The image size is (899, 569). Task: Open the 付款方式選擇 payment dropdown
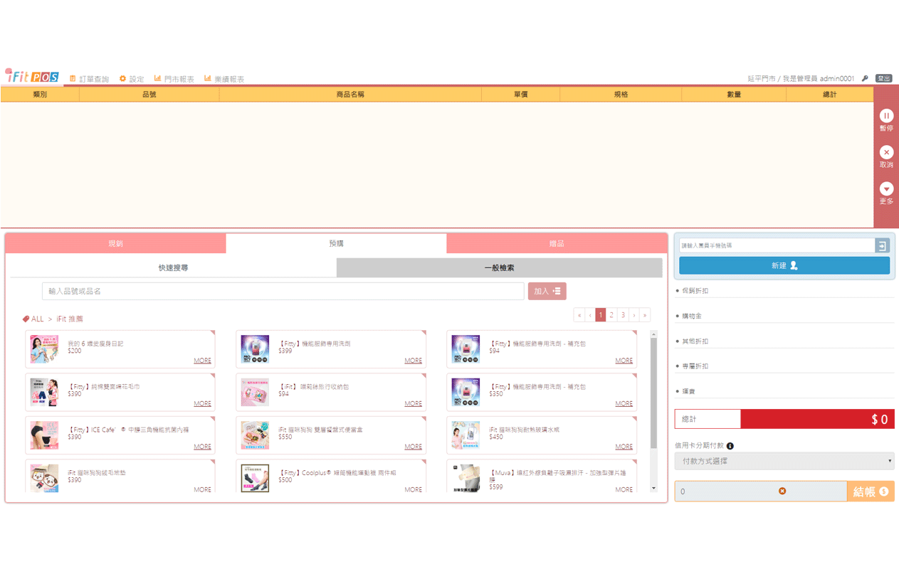784,461
